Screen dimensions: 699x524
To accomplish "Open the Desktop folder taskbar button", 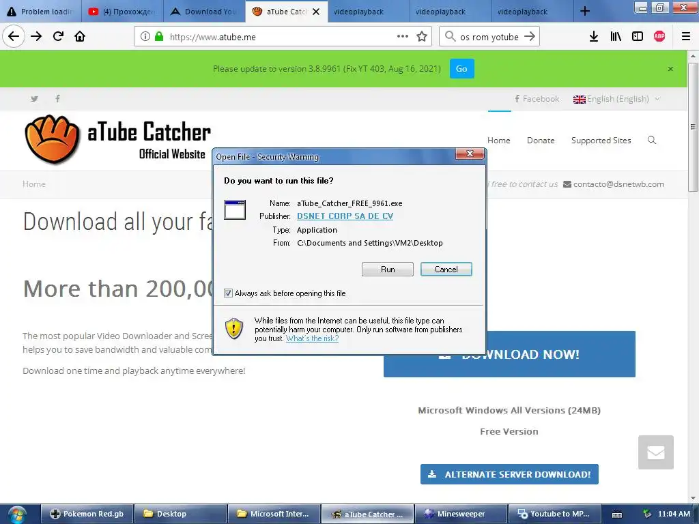I will click(180, 514).
